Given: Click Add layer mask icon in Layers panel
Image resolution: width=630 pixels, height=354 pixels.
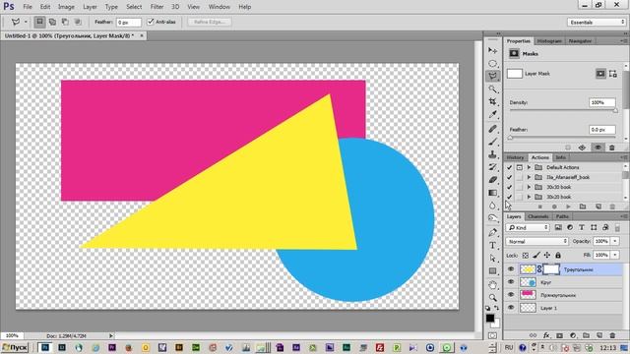Looking at the screenshot, I should (x=559, y=335).
